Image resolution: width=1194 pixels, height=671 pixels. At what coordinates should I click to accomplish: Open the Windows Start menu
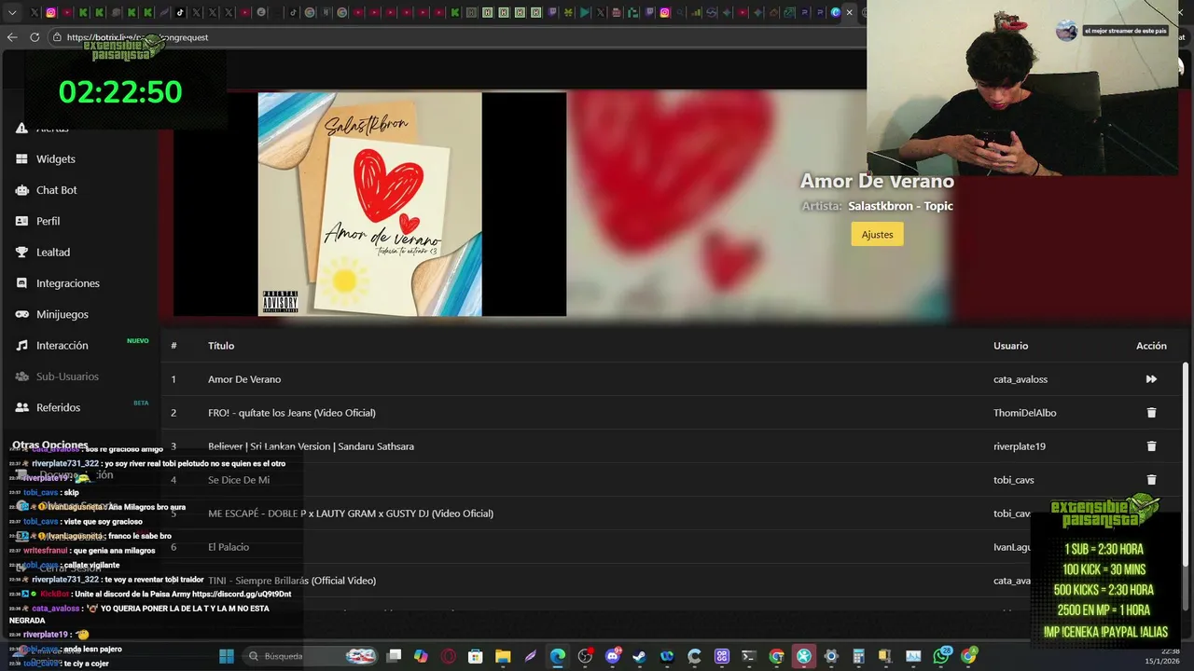[x=226, y=656]
